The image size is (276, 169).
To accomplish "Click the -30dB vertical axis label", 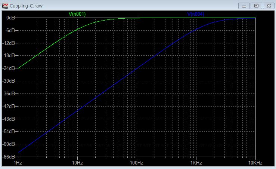I will [9, 81].
